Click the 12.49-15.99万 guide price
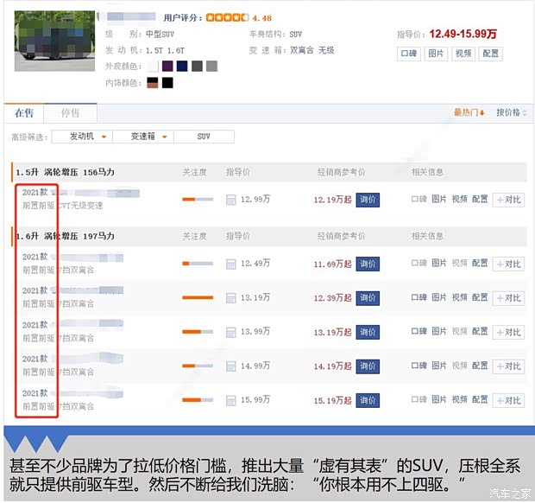This screenshot has width=535, height=503. [463, 34]
